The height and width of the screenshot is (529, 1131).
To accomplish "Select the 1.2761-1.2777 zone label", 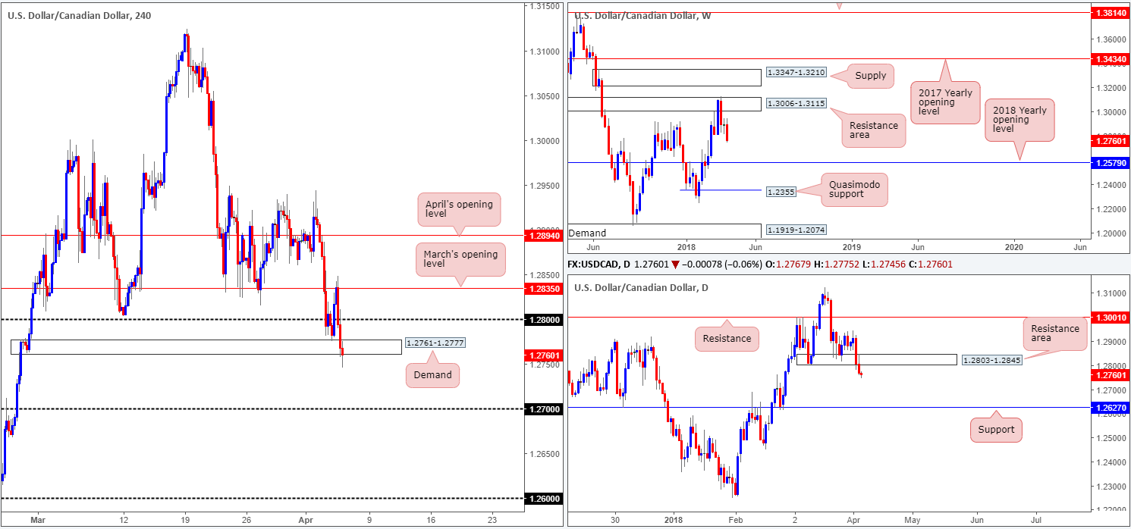I will coord(435,343).
